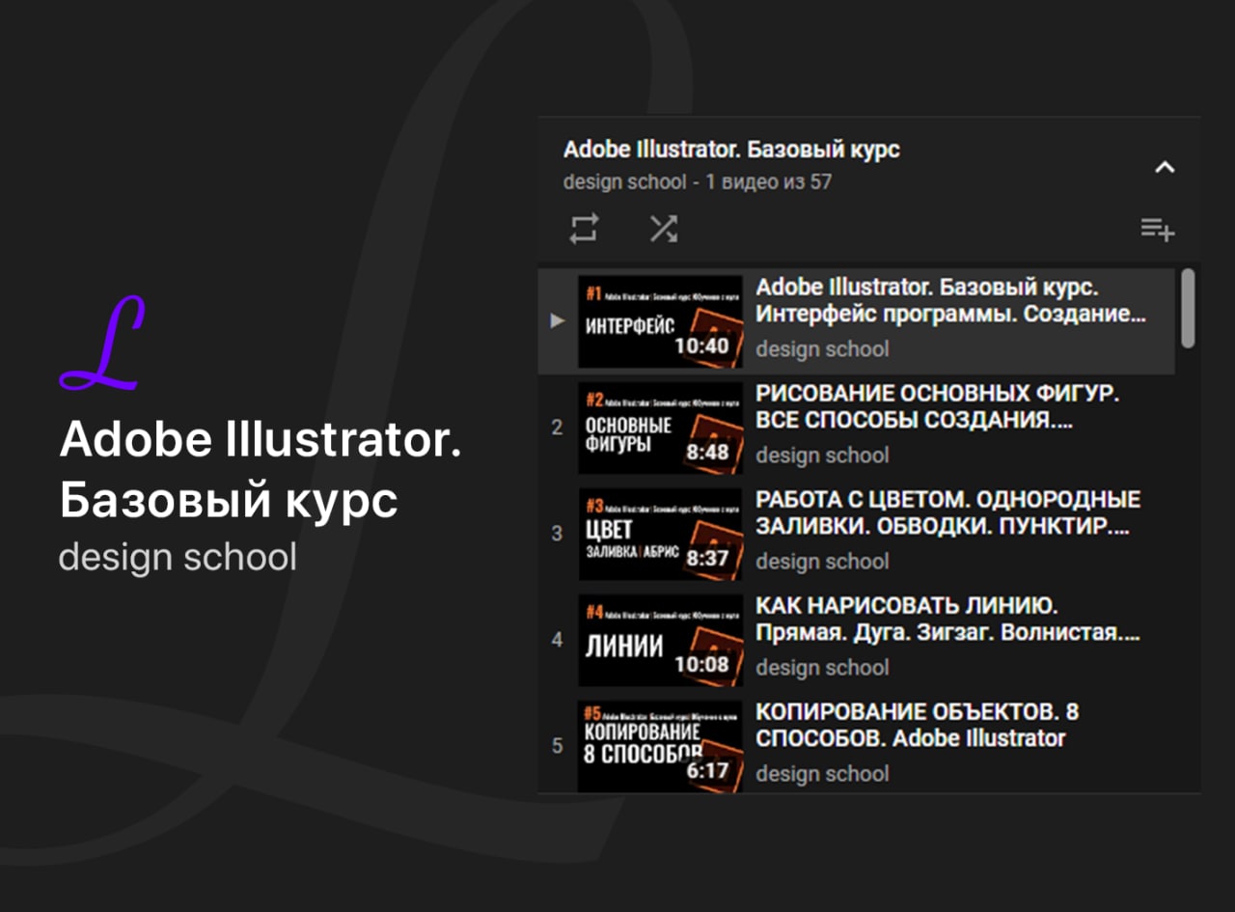Screen dimensions: 1235x912
Task: Click the 6:17 duration badge
Action: pyautogui.click(x=708, y=770)
